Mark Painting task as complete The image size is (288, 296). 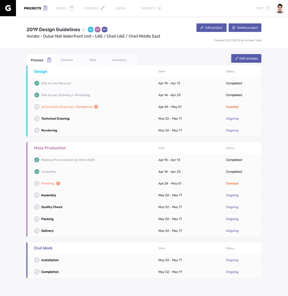coord(37,183)
